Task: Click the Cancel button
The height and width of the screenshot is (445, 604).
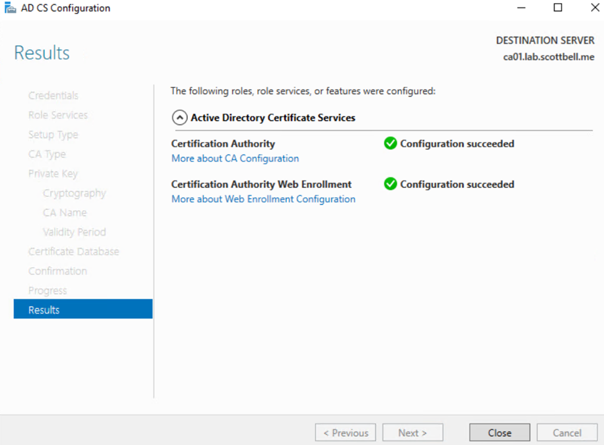Action: pyautogui.click(x=567, y=433)
